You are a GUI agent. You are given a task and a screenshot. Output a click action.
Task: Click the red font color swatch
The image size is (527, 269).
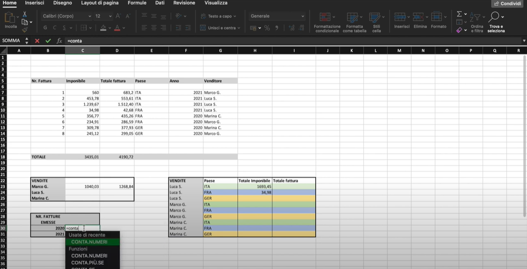click(x=118, y=27)
